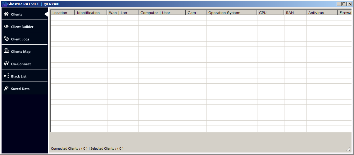This screenshot has height=155, width=354.
Task: Click the On-Connect pin icon
Action: 6,64
